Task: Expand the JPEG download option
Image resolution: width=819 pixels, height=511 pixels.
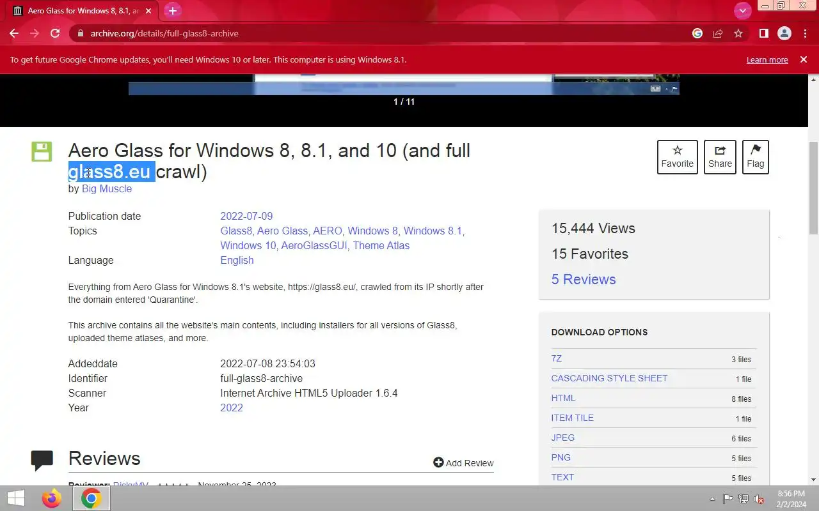Action: point(563,438)
